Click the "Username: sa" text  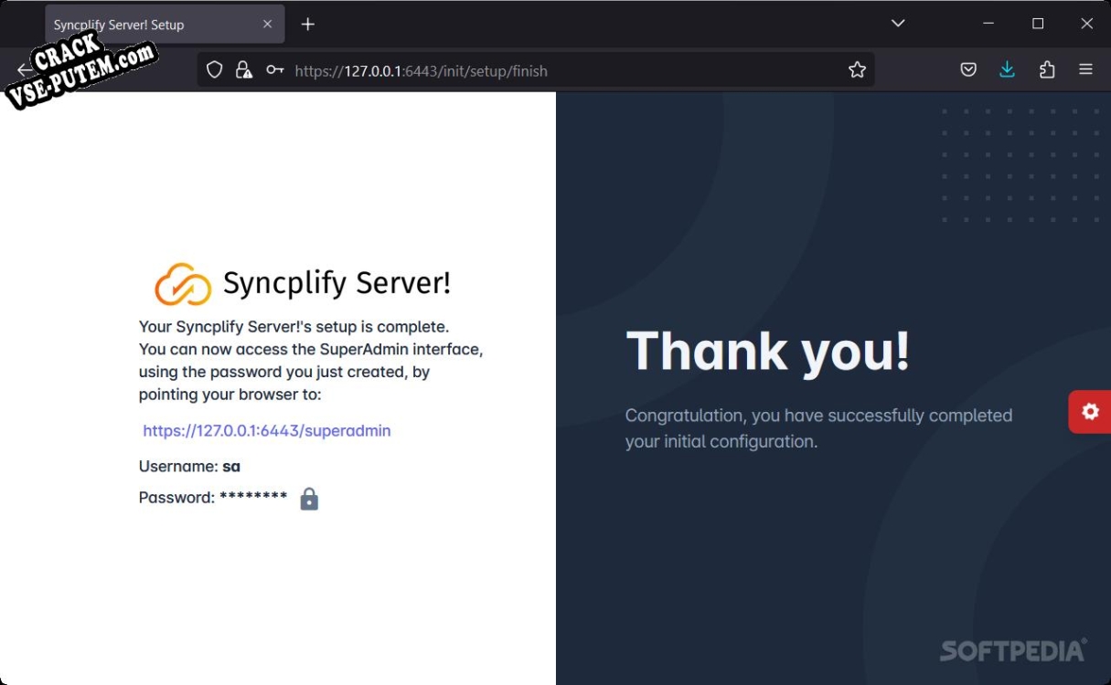[189, 467]
